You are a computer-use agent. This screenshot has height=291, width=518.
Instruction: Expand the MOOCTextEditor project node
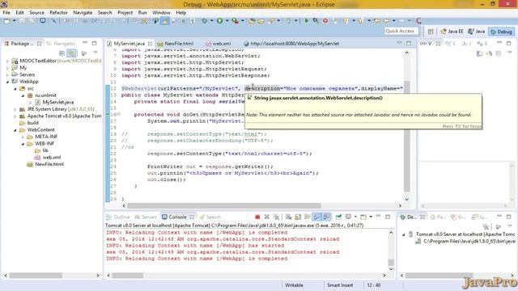(x=7, y=61)
